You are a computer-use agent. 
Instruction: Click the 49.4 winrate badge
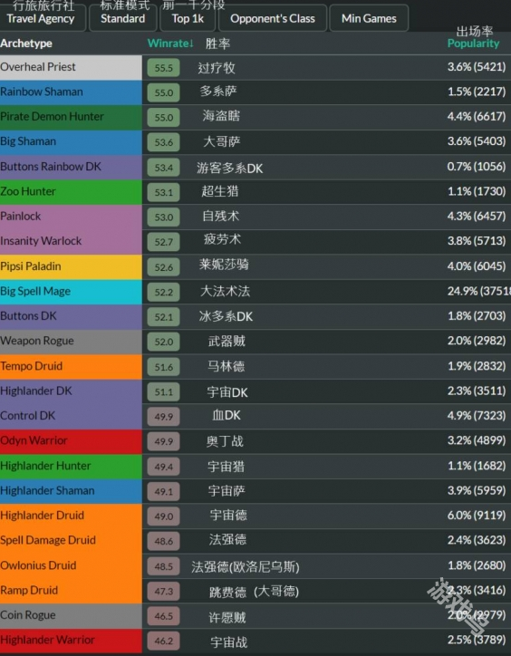(164, 467)
